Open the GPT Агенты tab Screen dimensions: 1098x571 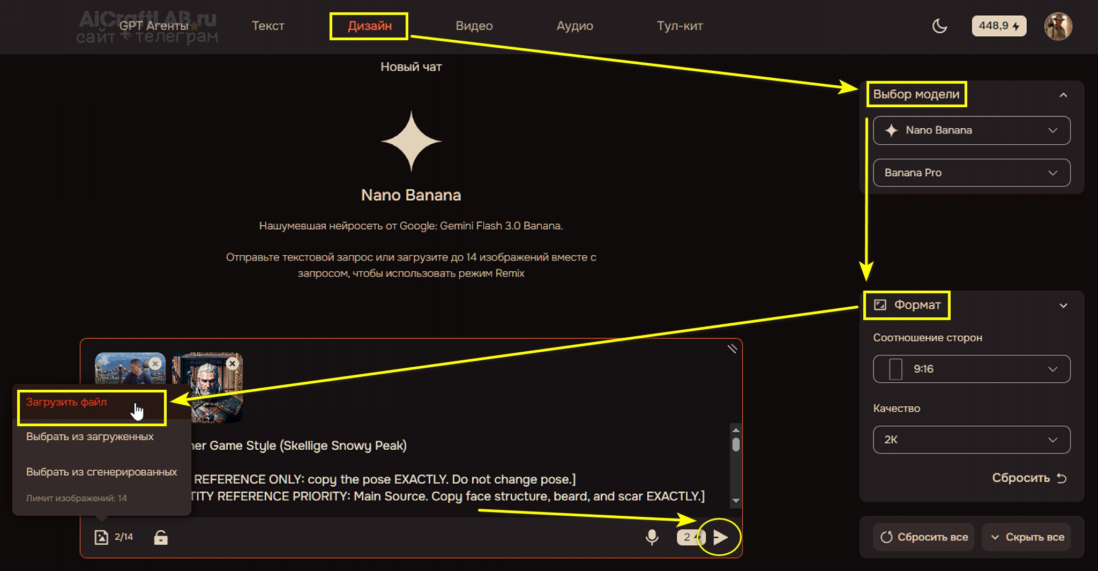(153, 26)
